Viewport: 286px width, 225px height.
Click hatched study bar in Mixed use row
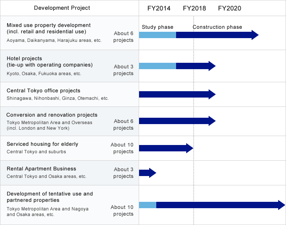click(158, 35)
